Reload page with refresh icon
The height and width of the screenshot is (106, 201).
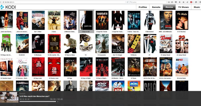click(x=127, y=2)
